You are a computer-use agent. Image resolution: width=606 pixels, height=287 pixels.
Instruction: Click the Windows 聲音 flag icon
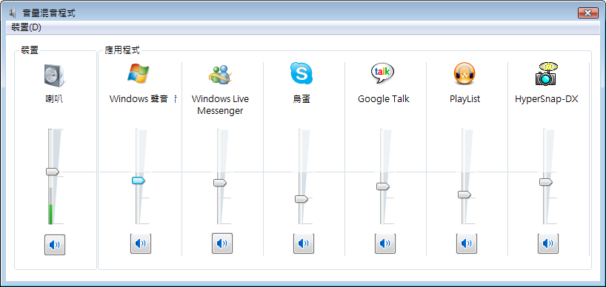(138, 73)
